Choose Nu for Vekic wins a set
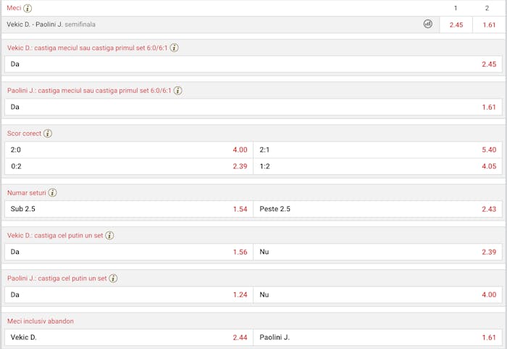 coord(377,252)
